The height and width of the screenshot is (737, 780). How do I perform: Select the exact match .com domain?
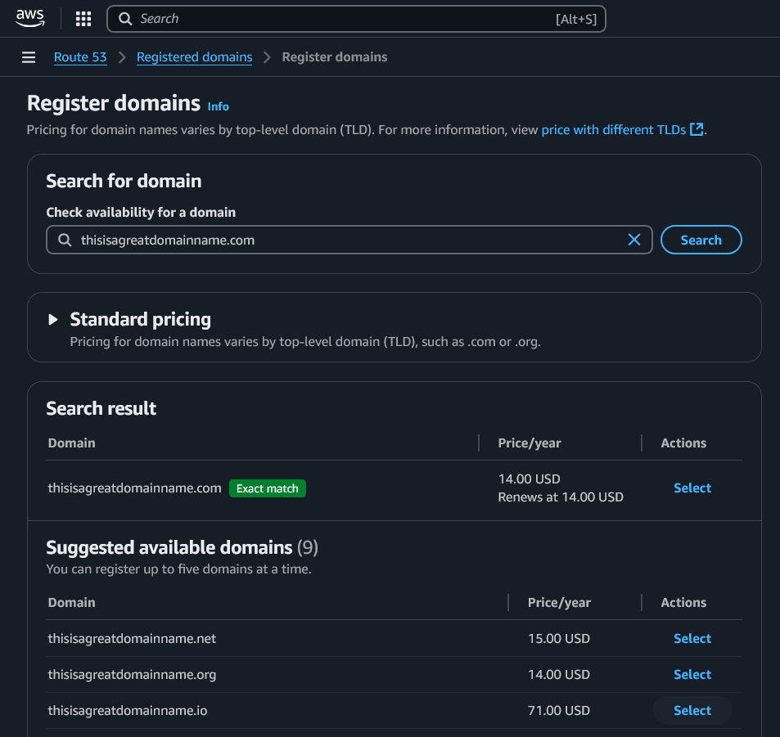692,488
